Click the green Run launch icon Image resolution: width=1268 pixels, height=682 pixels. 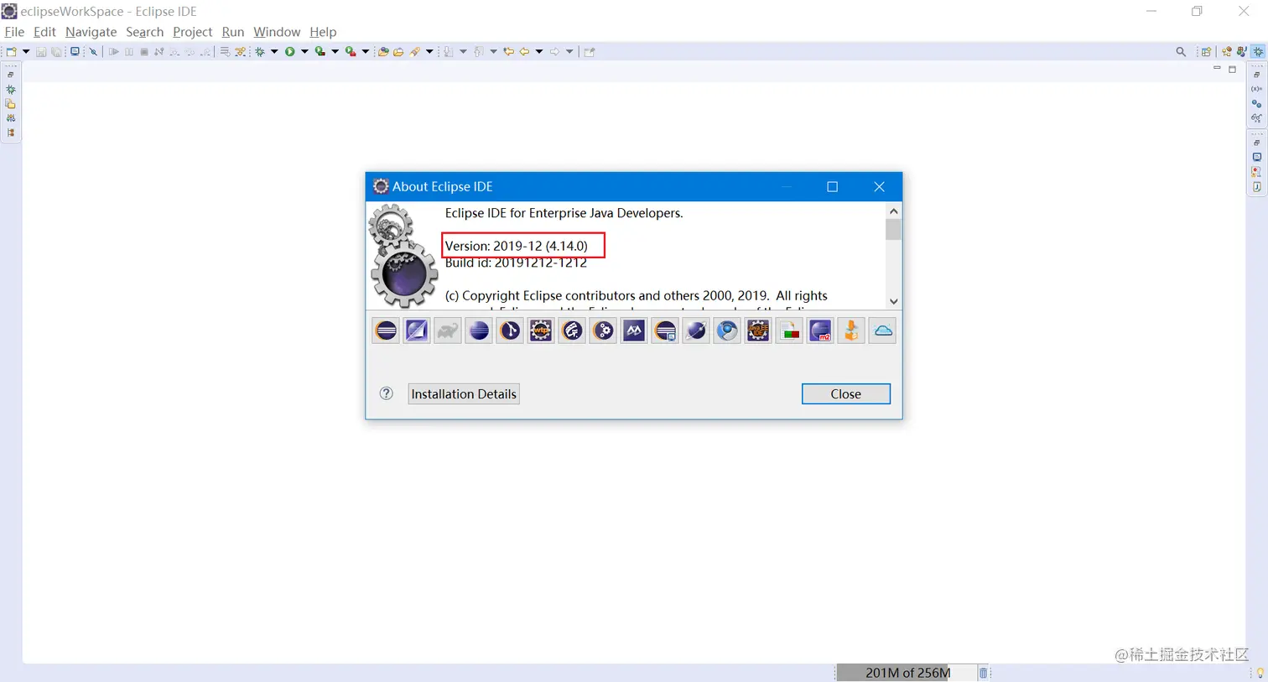pyautogui.click(x=289, y=51)
